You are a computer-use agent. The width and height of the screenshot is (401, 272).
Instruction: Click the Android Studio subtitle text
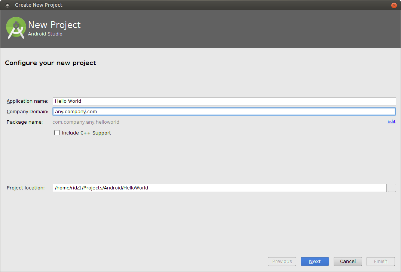(45, 34)
